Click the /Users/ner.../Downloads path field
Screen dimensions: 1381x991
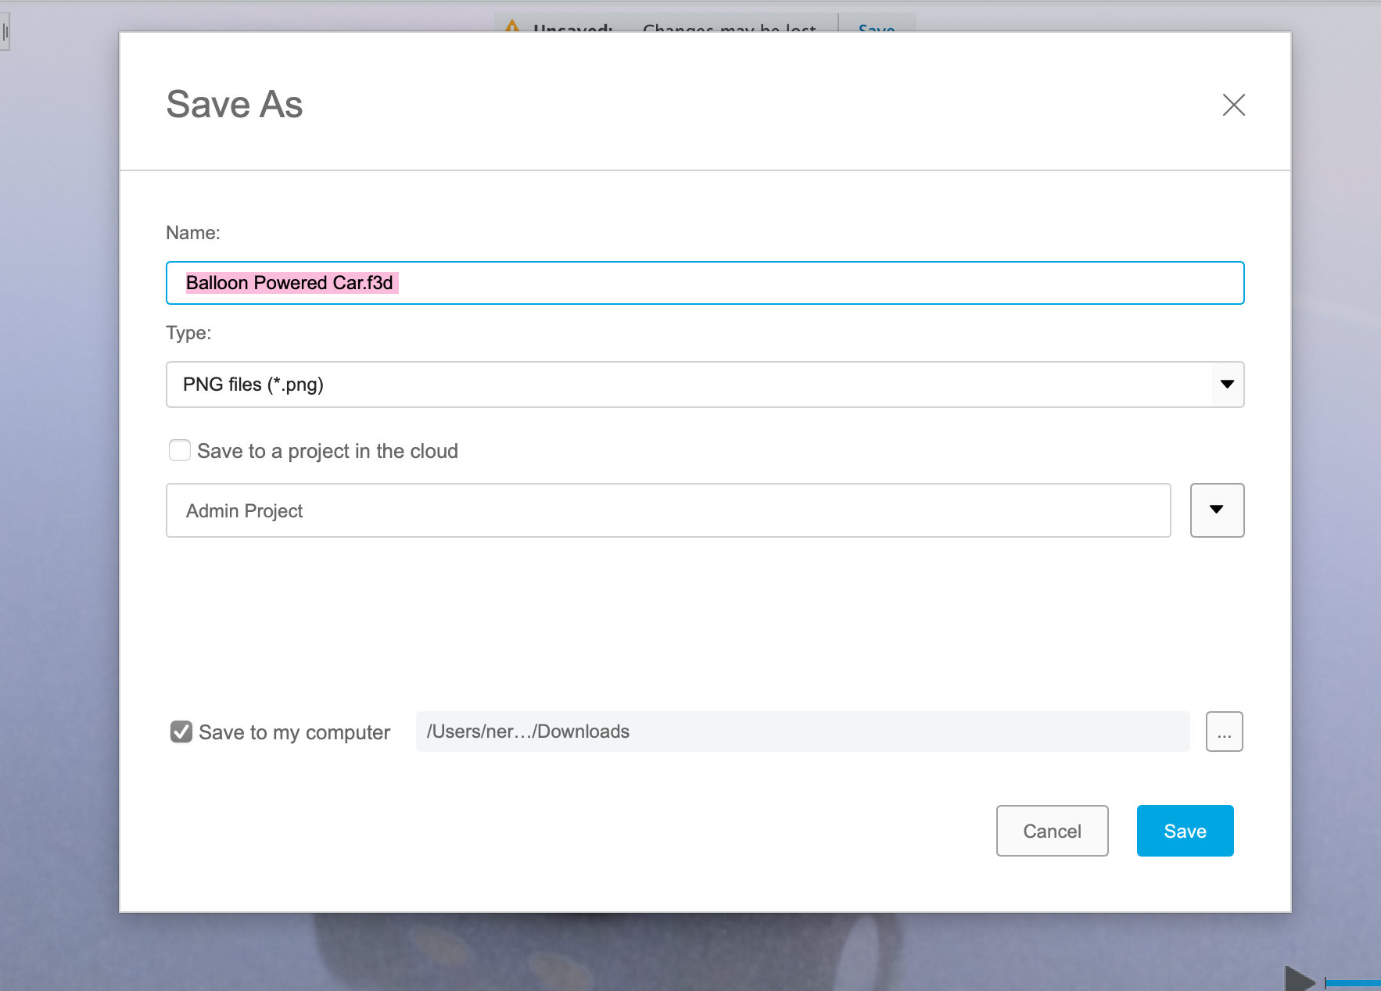pos(802,732)
